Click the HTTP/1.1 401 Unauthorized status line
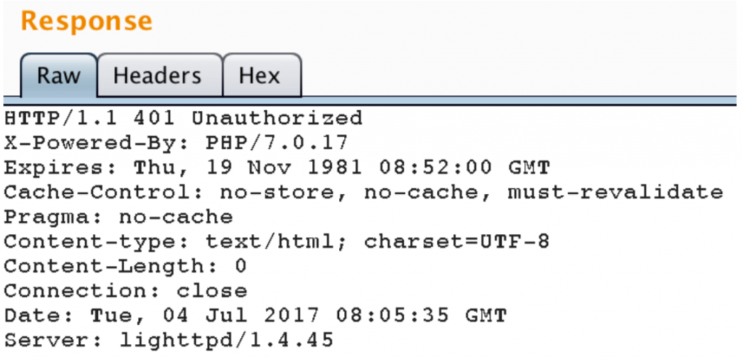 (183, 118)
